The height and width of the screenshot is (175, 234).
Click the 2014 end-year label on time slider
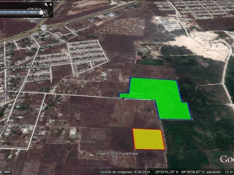pyautogui.click(x=45, y=16)
